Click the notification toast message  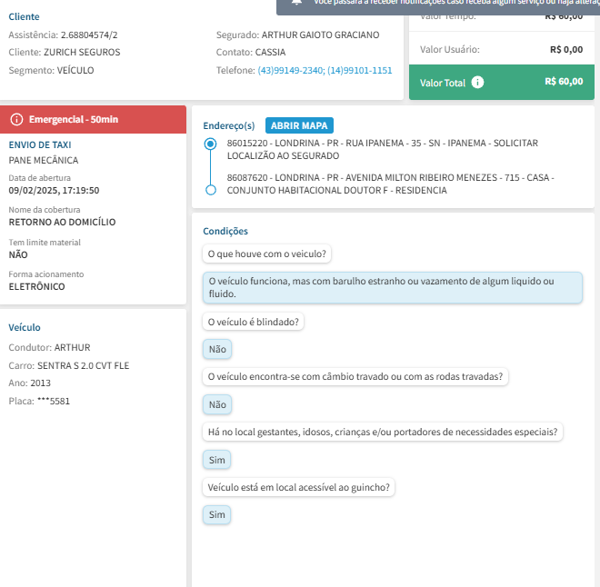pos(438,5)
